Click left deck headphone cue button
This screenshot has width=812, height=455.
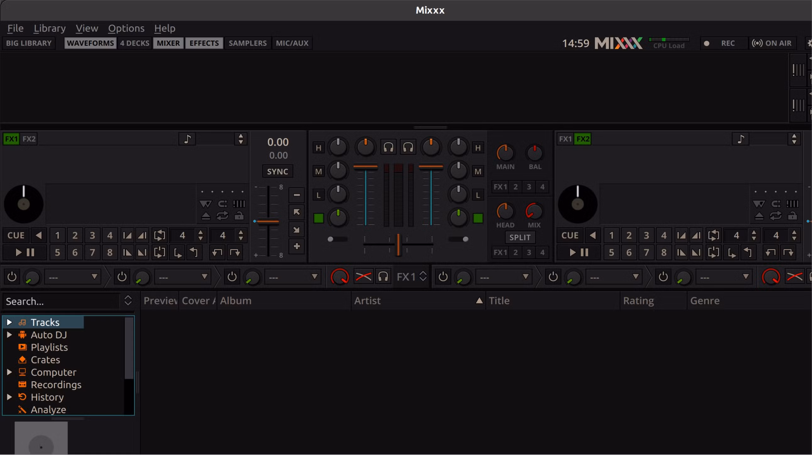point(388,147)
